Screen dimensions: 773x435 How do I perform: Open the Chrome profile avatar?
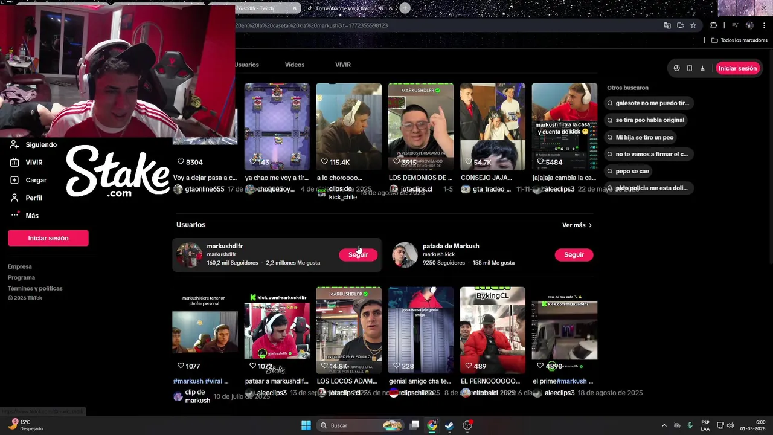pyautogui.click(x=749, y=25)
